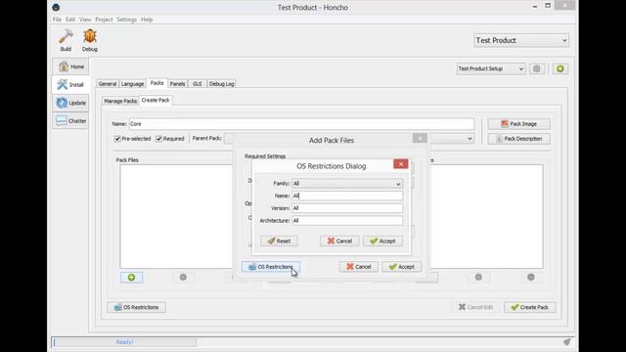Open the Settings menu
The width and height of the screenshot is (626, 352).
click(126, 20)
